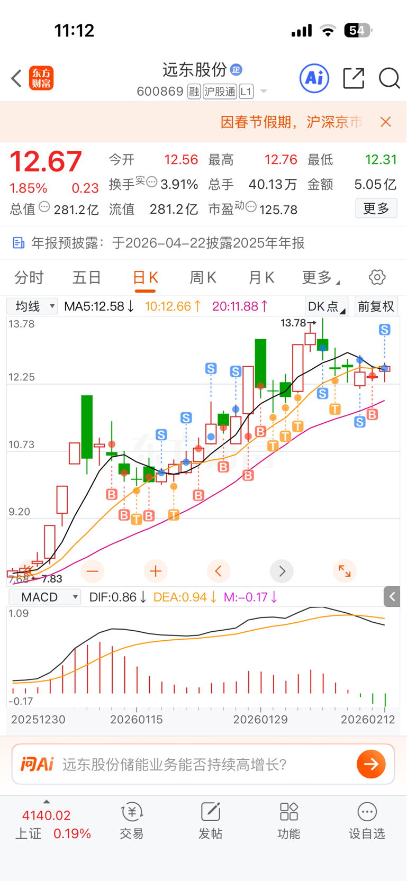
Task: Tap the top S marker on the chart
Action: (385, 330)
